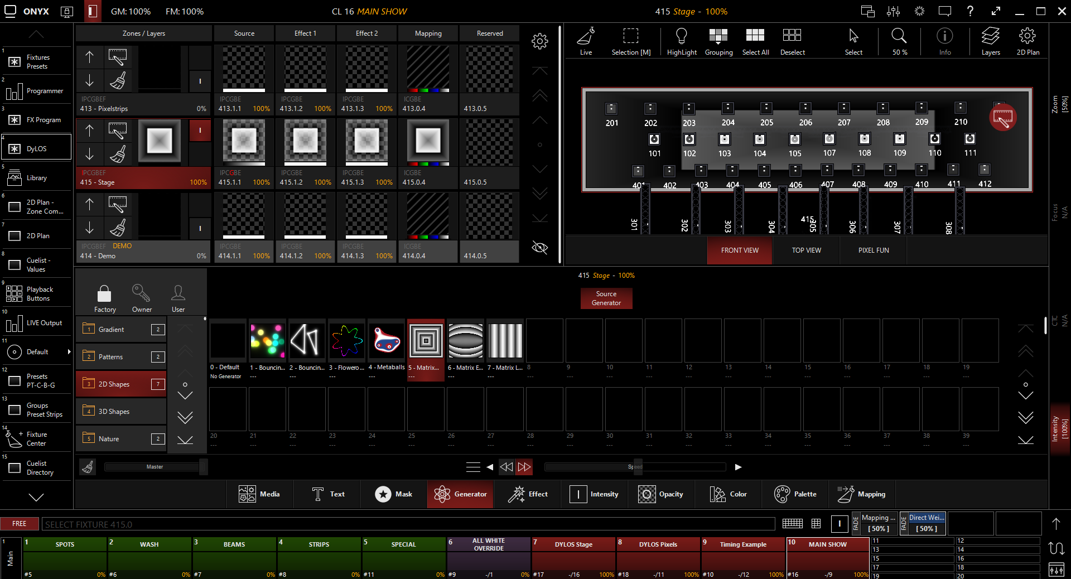
Task: Expand sidebar with the bottom down chevron
Action: point(36,497)
